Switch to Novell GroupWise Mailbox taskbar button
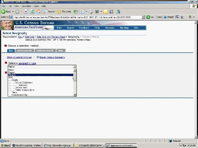This screenshot has width=198, height=148. [x=27, y=146]
